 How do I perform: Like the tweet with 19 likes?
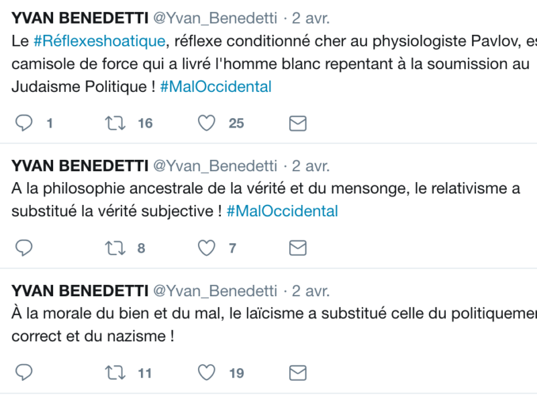(x=207, y=373)
